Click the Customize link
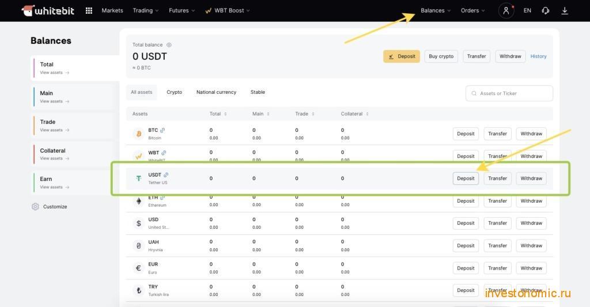The image size is (590, 307). 55,207
